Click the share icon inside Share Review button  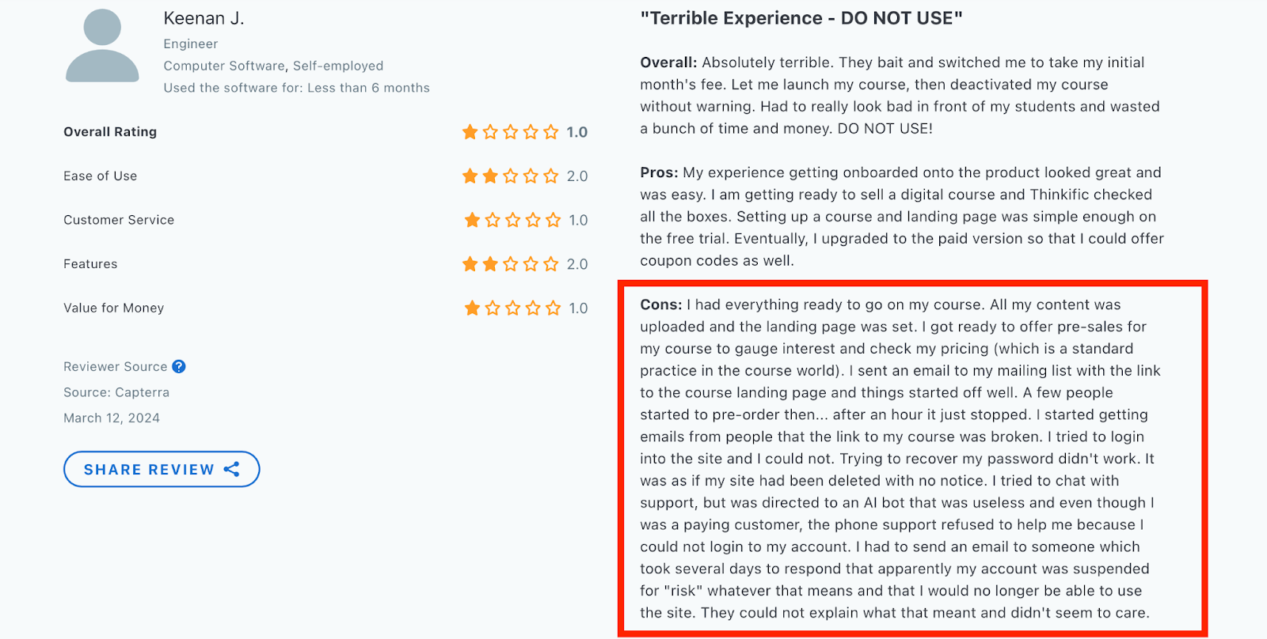(x=232, y=469)
